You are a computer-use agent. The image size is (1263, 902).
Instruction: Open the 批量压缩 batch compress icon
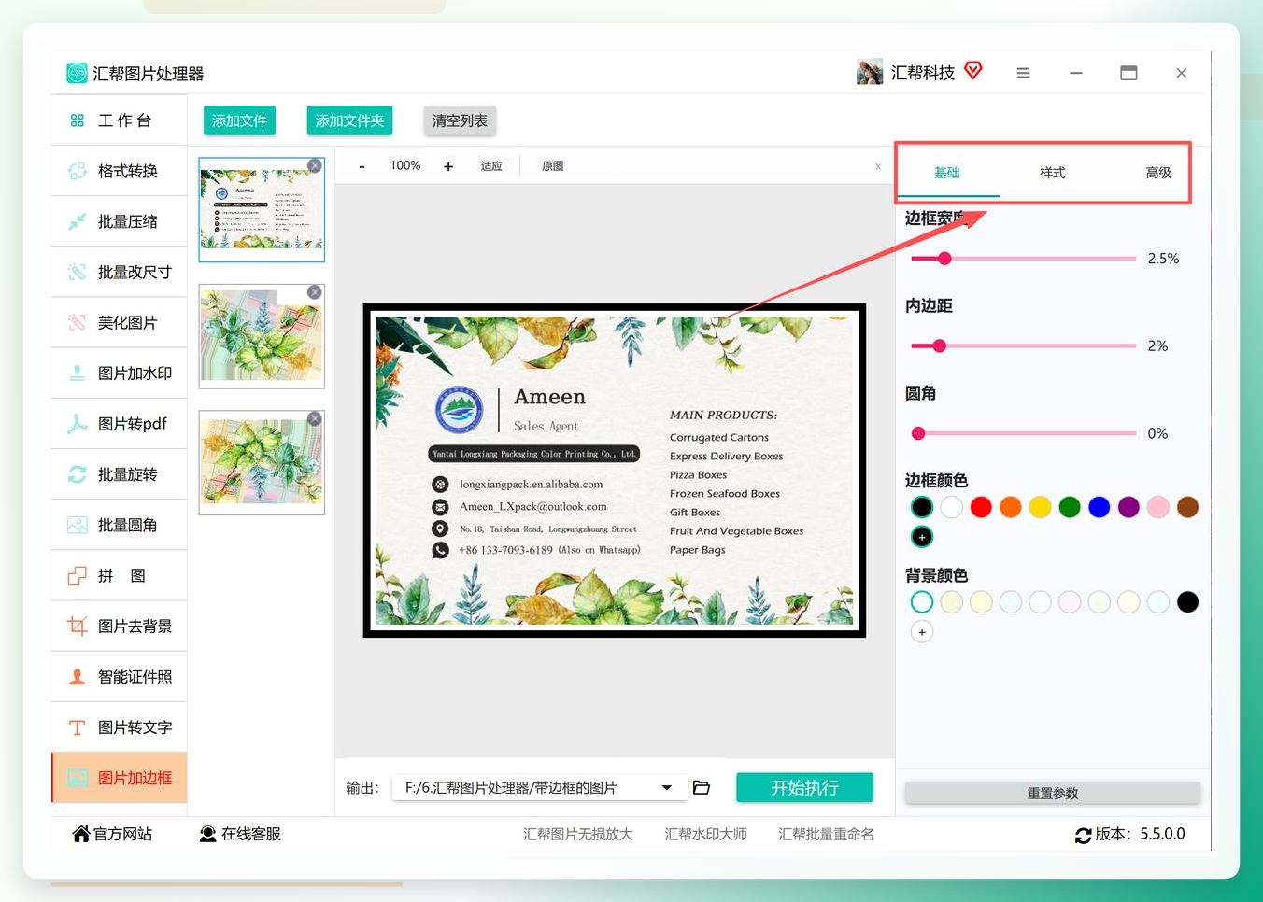tap(77, 221)
